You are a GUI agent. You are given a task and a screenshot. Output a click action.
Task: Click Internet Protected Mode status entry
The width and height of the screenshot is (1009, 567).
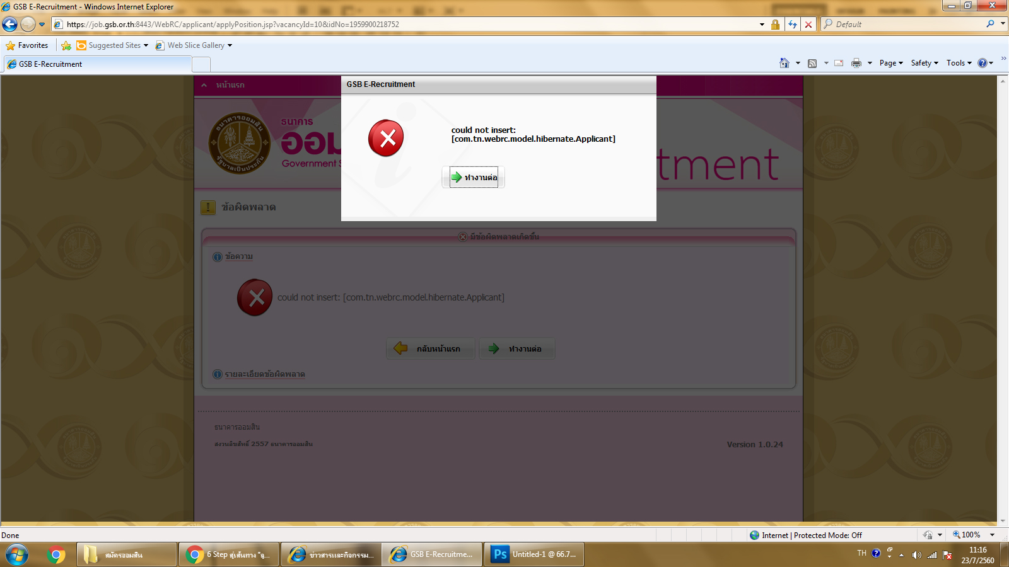805,535
